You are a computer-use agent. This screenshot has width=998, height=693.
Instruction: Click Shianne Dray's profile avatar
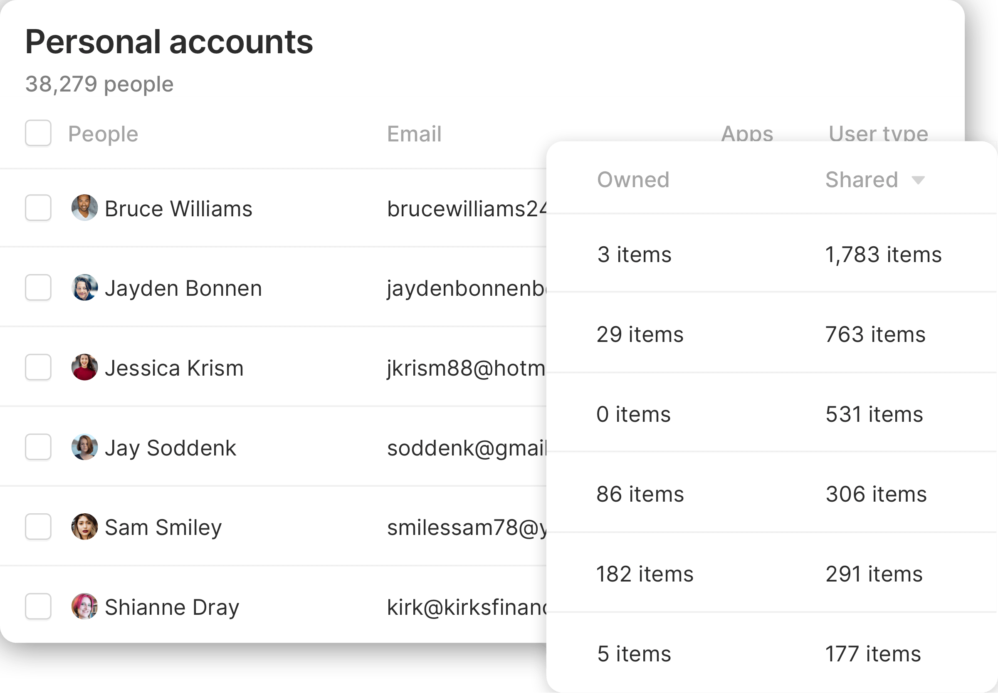pos(85,607)
